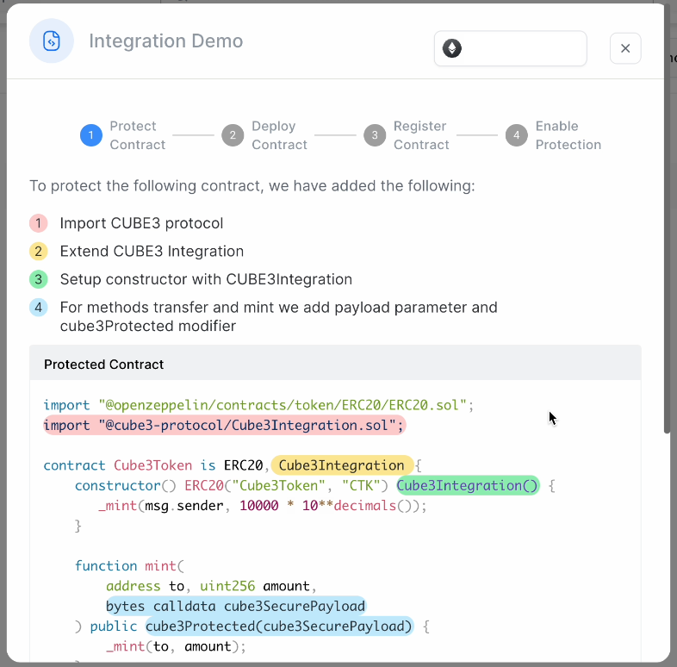Click the red number 1 legend badge
The width and height of the screenshot is (677, 667).
[x=39, y=223]
